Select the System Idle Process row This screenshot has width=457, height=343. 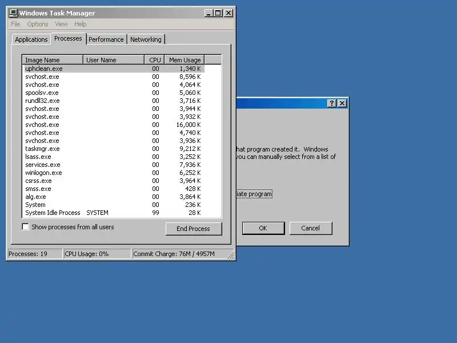pos(113,213)
